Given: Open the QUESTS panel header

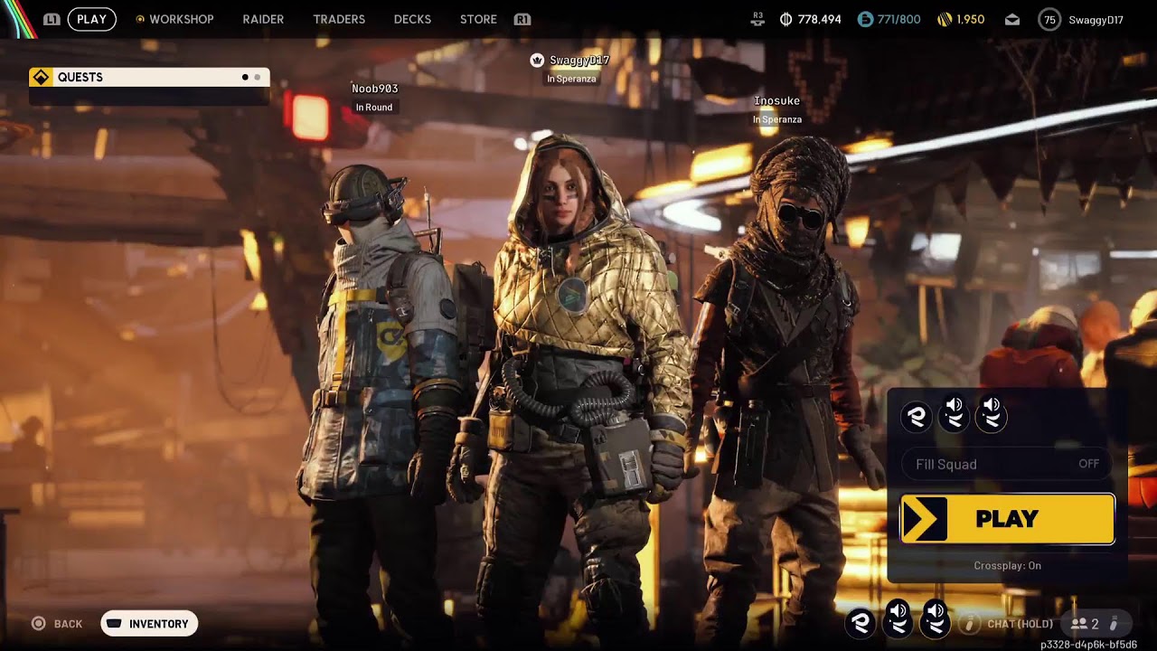Looking at the screenshot, I should (149, 77).
